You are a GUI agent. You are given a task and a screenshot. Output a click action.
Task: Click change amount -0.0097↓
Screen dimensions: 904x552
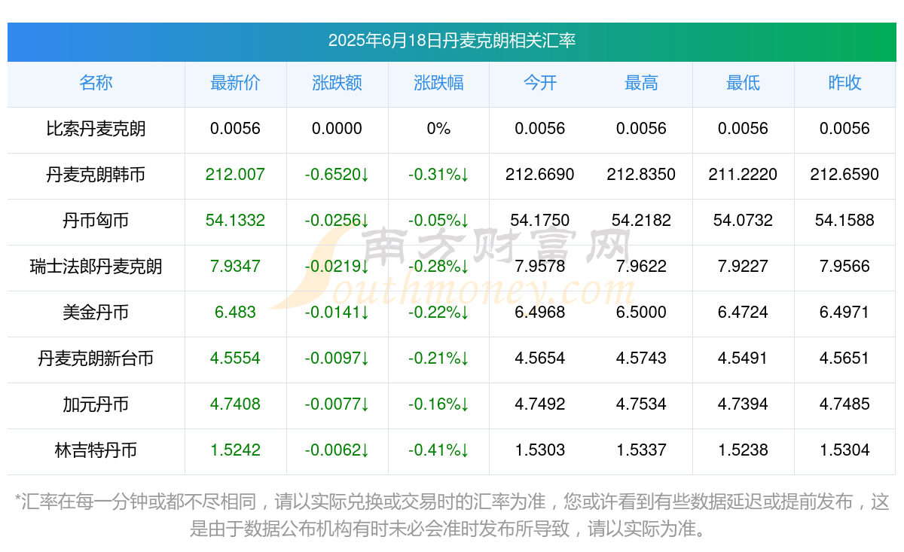click(337, 358)
